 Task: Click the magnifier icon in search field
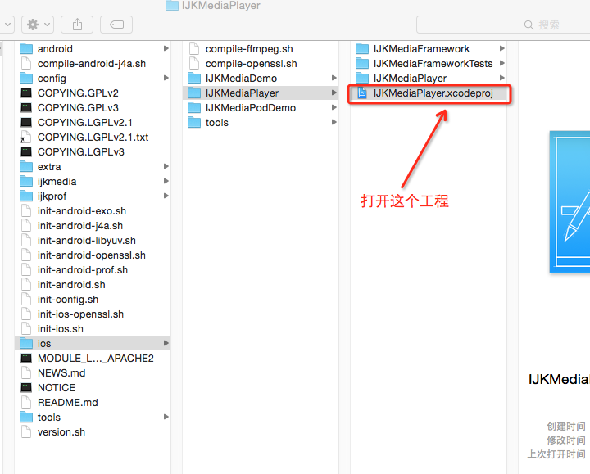tap(529, 25)
